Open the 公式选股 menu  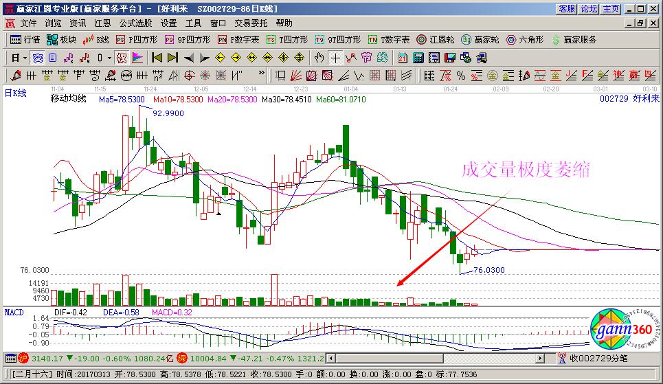click(x=136, y=23)
